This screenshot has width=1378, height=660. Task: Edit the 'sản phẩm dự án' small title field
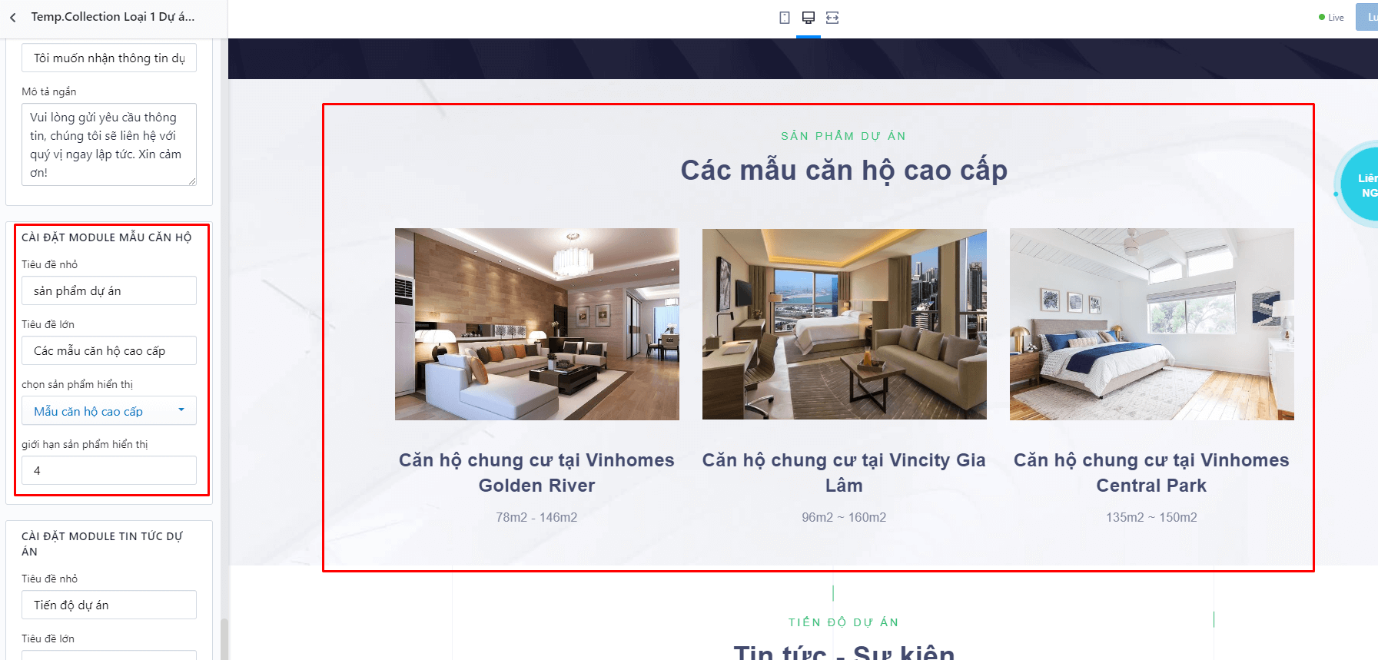[x=109, y=291]
